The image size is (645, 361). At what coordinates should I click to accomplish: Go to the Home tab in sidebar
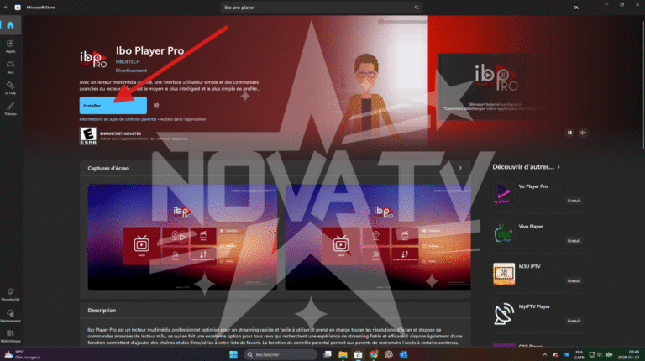(10, 25)
